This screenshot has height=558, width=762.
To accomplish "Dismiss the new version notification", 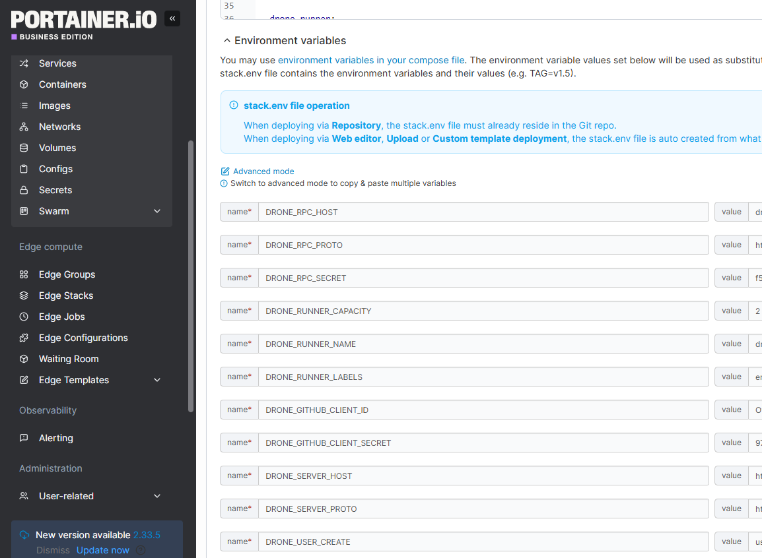I will pyautogui.click(x=53, y=550).
